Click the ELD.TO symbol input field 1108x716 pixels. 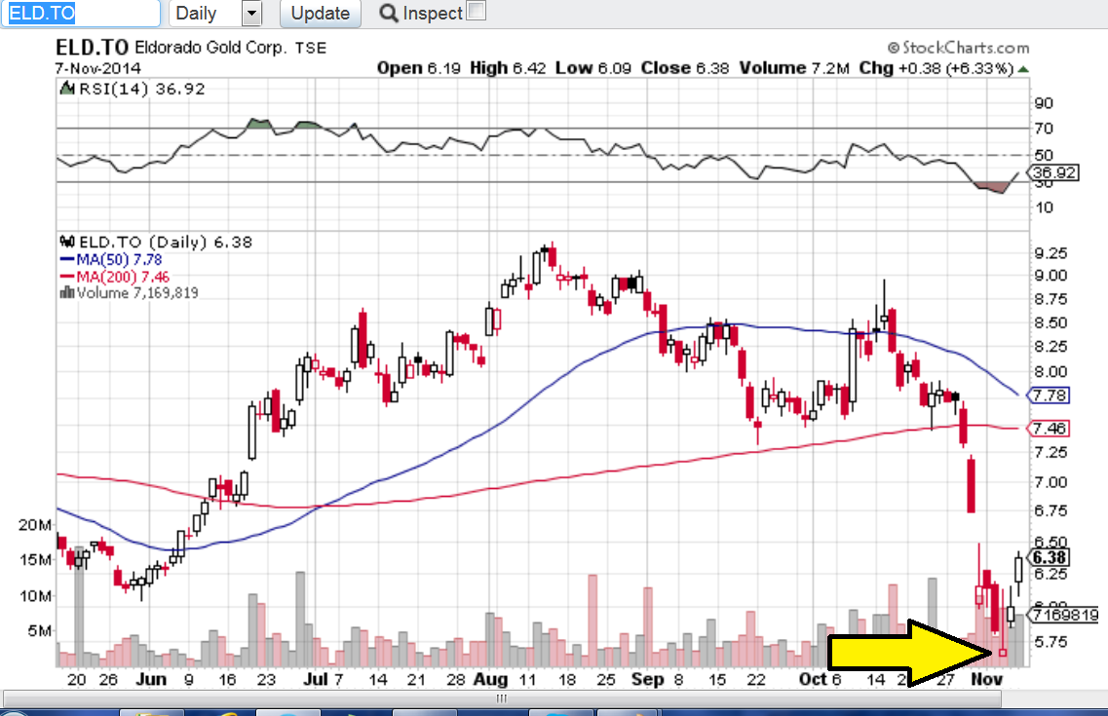[81, 14]
